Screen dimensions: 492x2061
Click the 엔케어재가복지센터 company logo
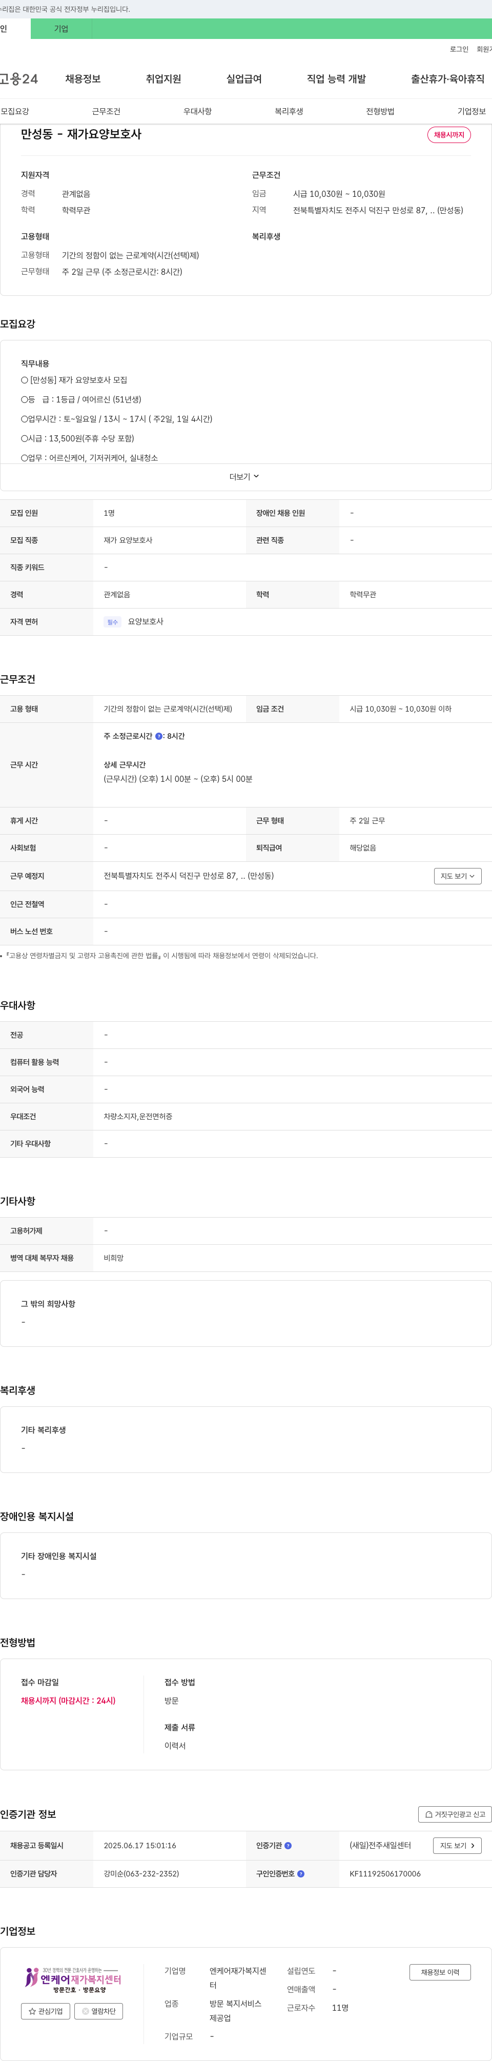coord(72,1980)
